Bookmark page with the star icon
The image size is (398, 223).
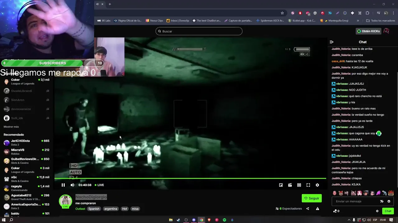[282, 13]
